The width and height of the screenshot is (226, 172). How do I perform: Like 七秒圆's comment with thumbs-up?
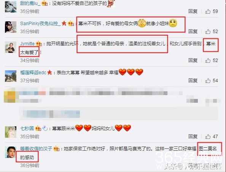(208, 136)
